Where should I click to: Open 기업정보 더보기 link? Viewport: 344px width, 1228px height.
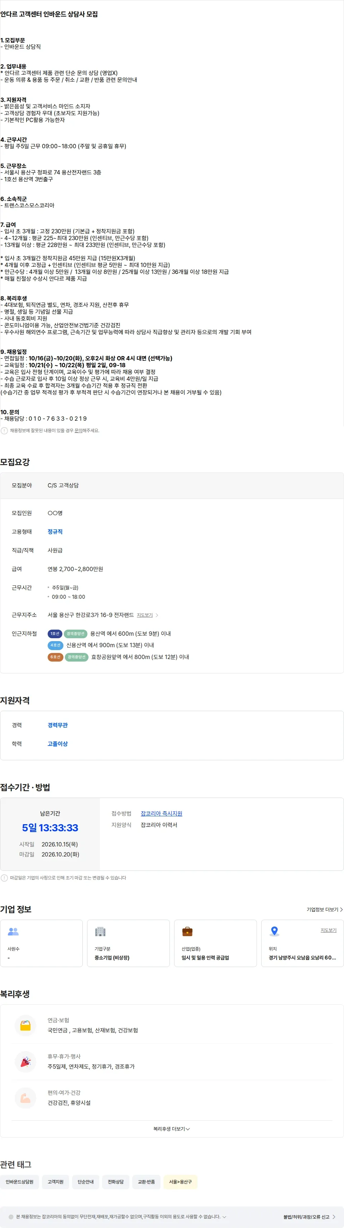(x=325, y=910)
